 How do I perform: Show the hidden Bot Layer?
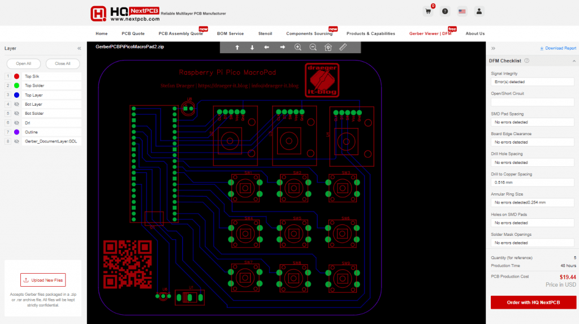17,104
